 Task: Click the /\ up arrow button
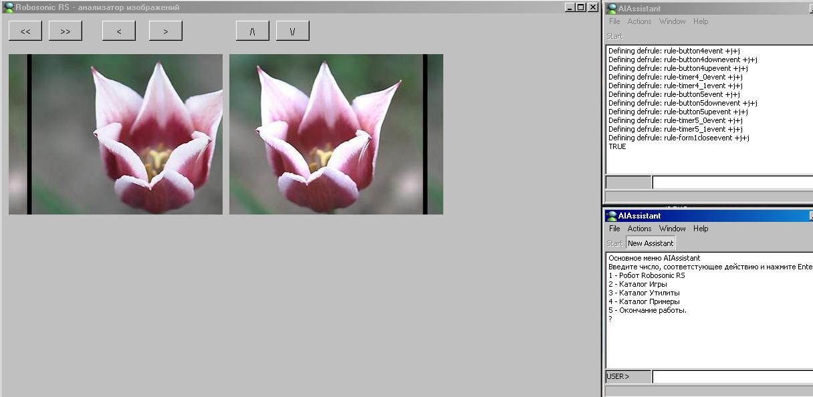pyautogui.click(x=253, y=31)
